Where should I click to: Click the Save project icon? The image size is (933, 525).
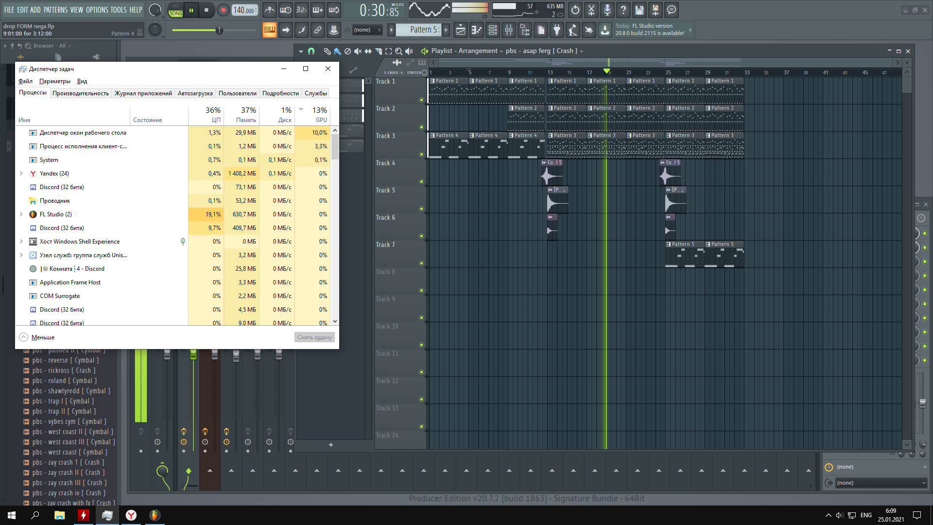click(639, 10)
